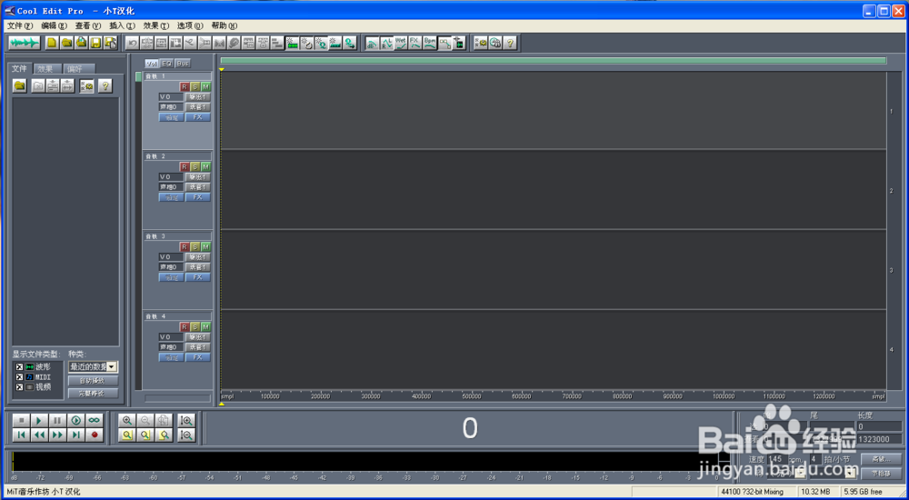Stop playback with the stop button
909x500 pixels.
click(x=22, y=421)
